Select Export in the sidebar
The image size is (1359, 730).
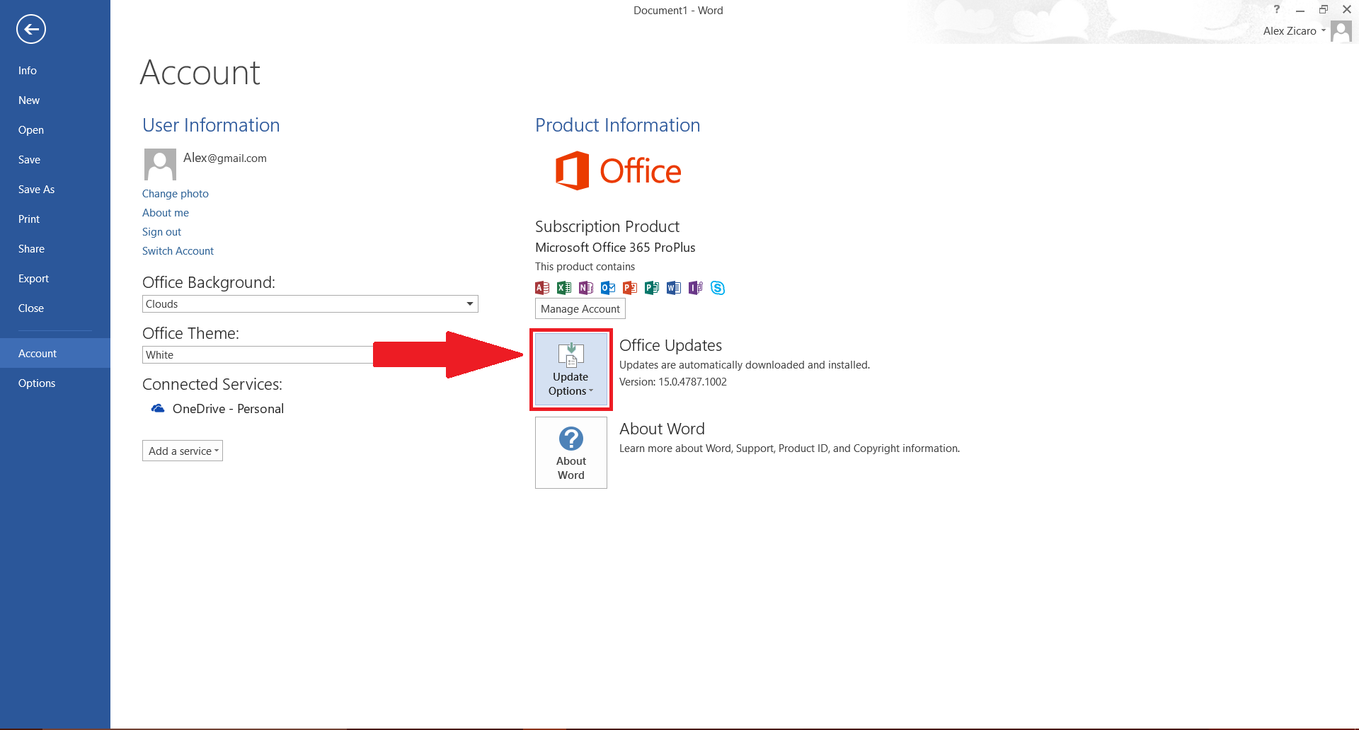[55, 279]
